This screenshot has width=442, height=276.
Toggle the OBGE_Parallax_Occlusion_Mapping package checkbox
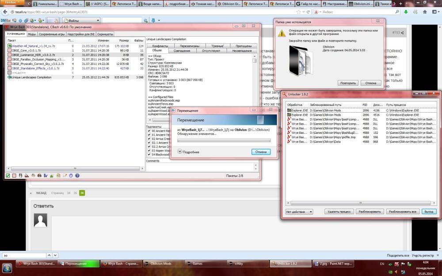pyautogui.click(x=9, y=60)
